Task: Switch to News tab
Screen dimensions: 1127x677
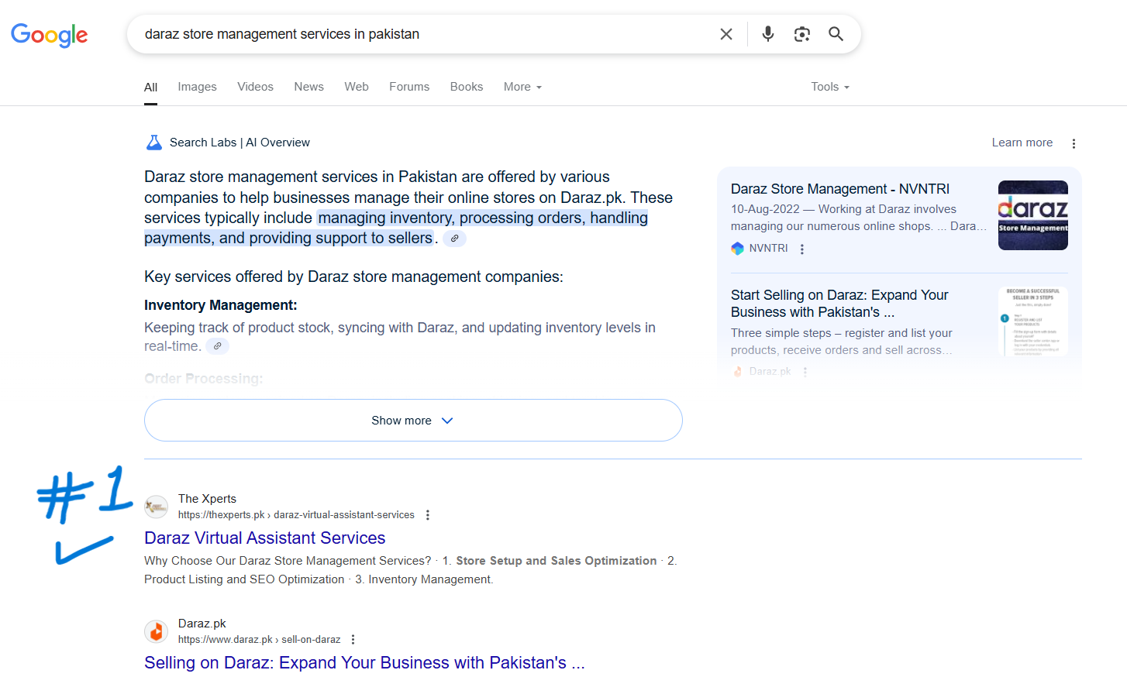Action: 308,87
